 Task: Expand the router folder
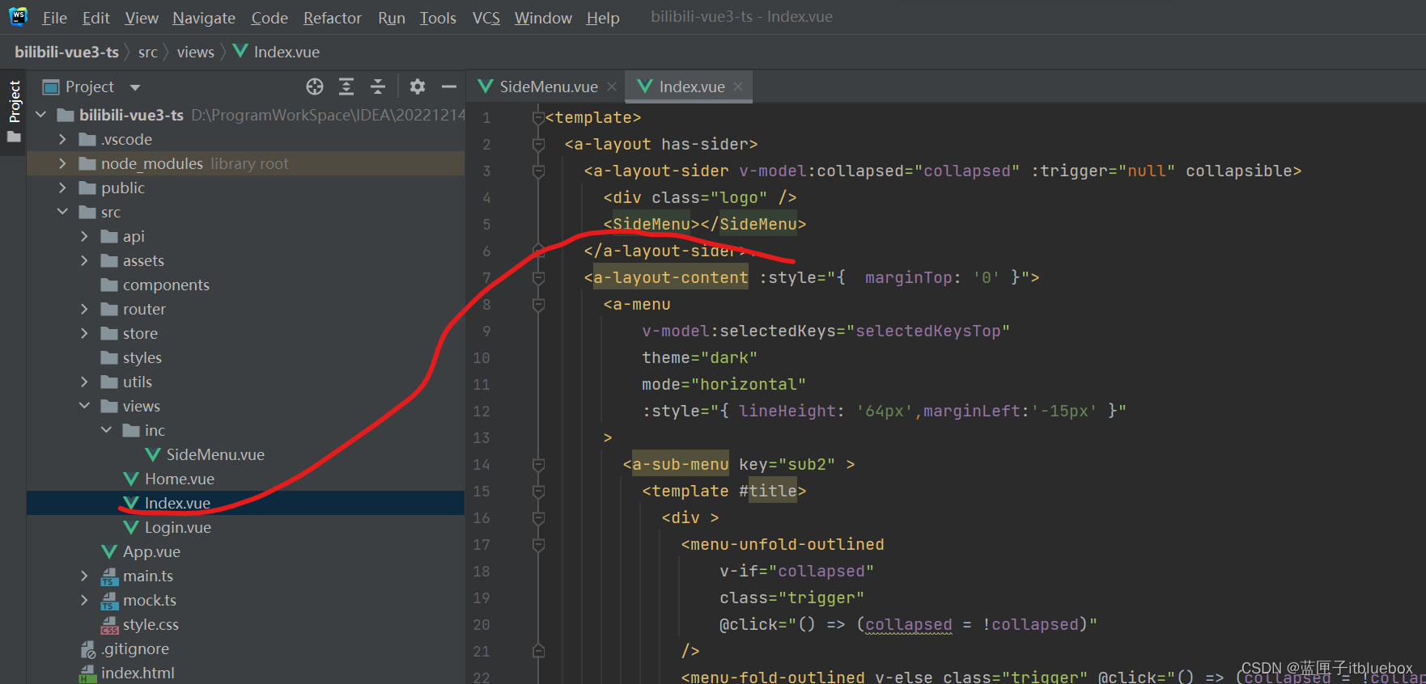pyautogui.click(x=85, y=309)
